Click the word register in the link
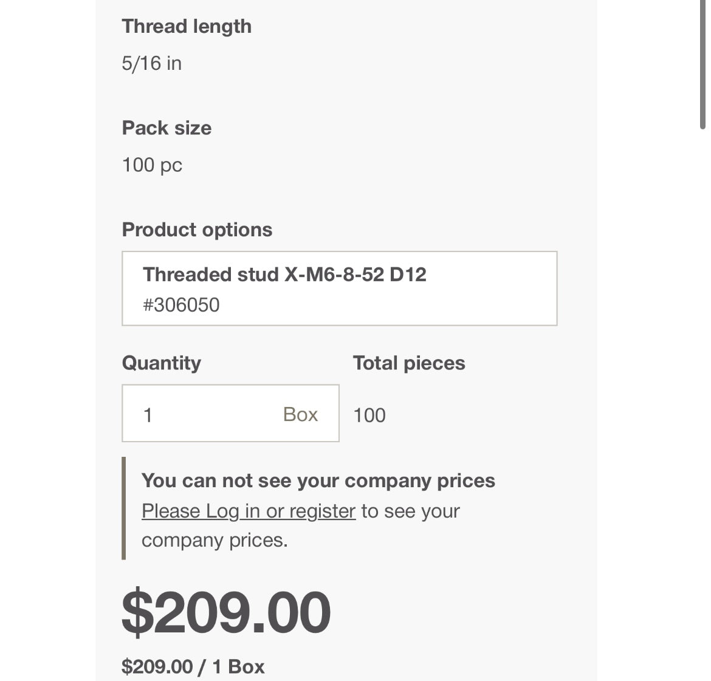Image resolution: width=711 pixels, height=681 pixels. pyautogui.click(x=322, y=511)
